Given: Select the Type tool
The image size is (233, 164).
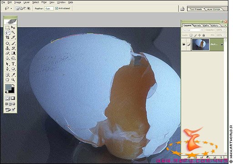Looking at the screenshot, I should point(13,64).
